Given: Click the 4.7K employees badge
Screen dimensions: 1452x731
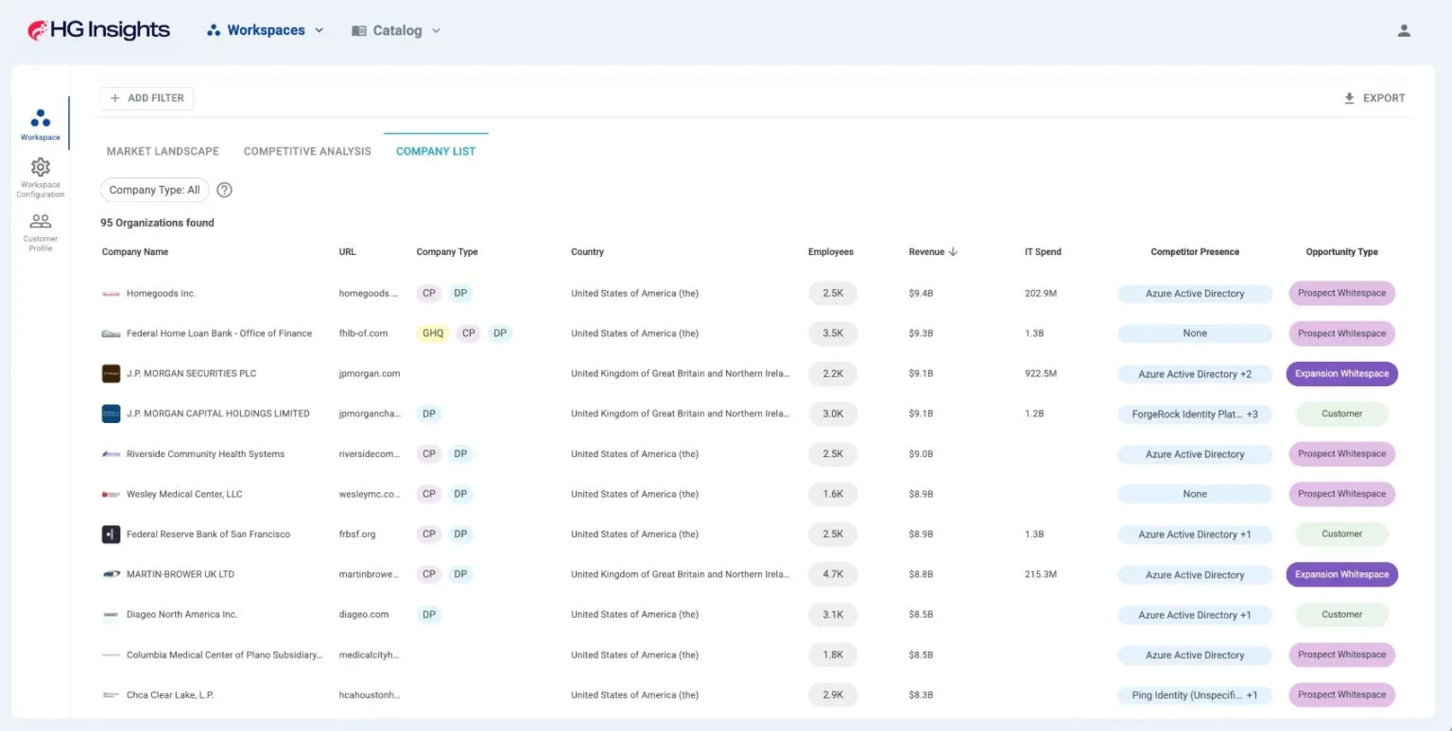Looking at the screenshot, I should click(x=833, y=574).
